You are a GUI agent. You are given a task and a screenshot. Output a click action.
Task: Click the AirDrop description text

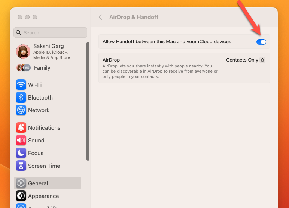(x=160, y=71)
